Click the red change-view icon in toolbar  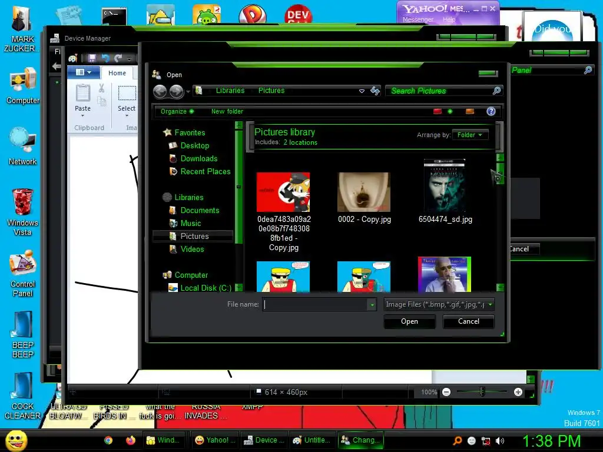[438, 111]
